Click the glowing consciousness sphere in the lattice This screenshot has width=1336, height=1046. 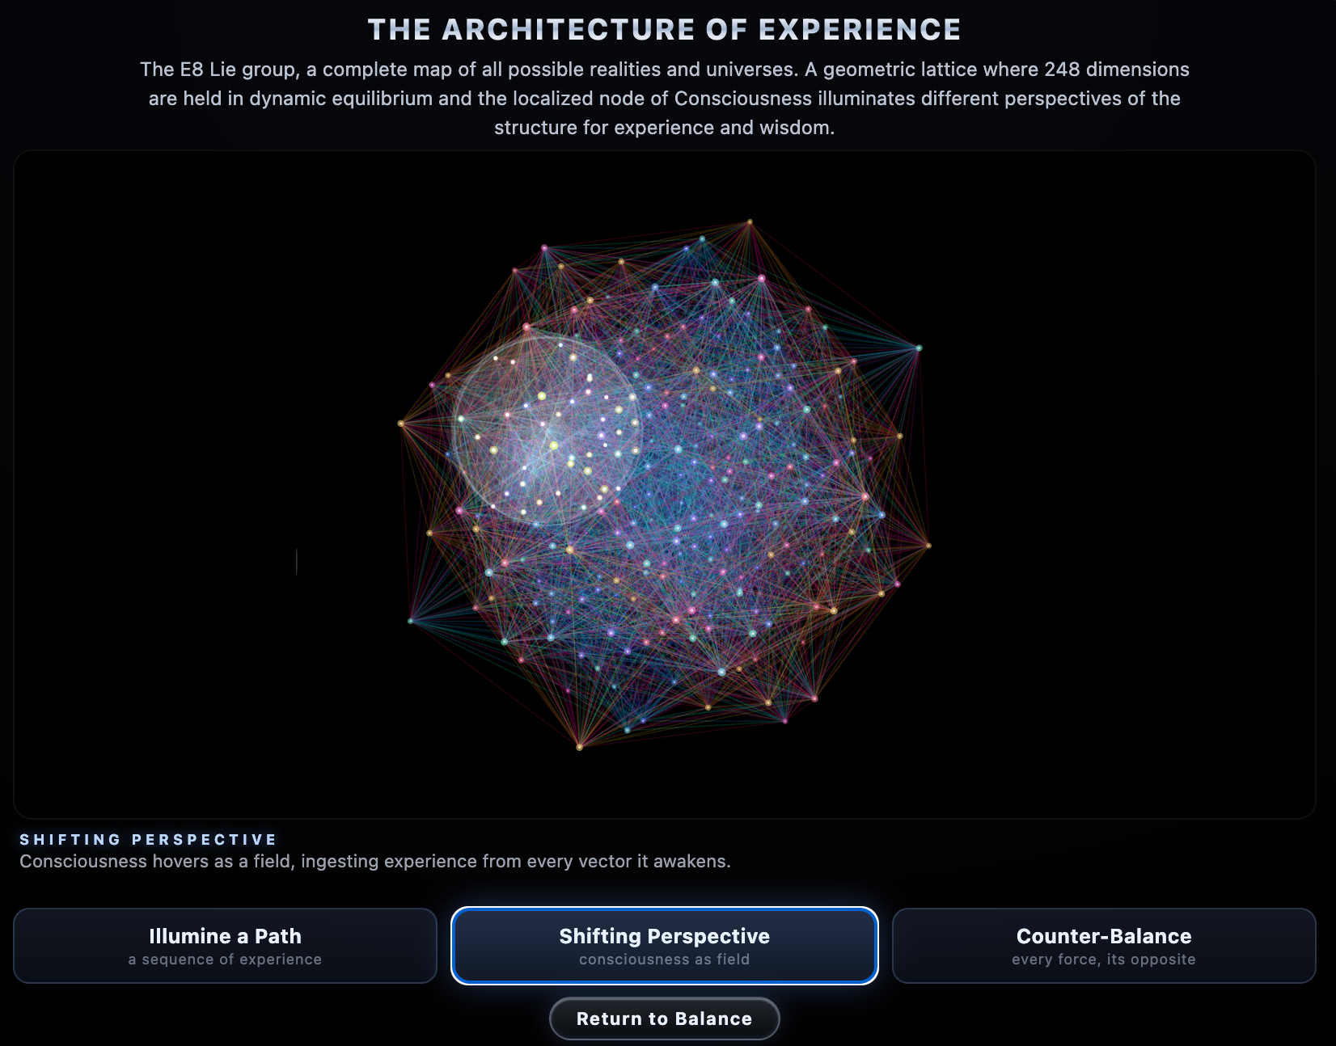[x=548, y=430]
